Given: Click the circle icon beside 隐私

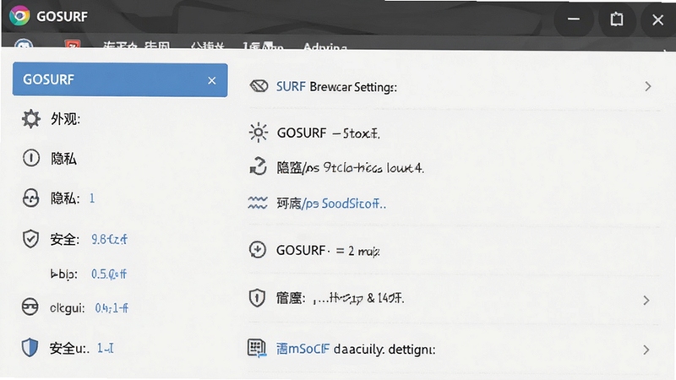Looking at the screenshot, I should [31, 158].
